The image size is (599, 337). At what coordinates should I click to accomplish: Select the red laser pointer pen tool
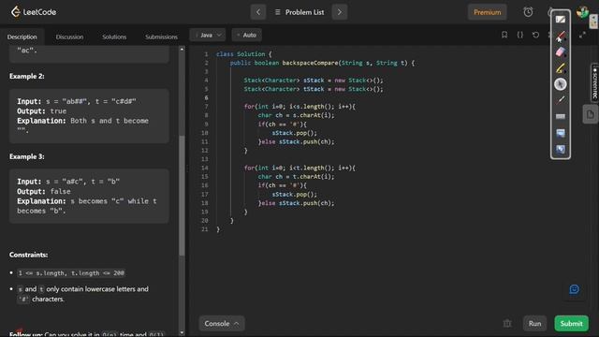(561, 37)
